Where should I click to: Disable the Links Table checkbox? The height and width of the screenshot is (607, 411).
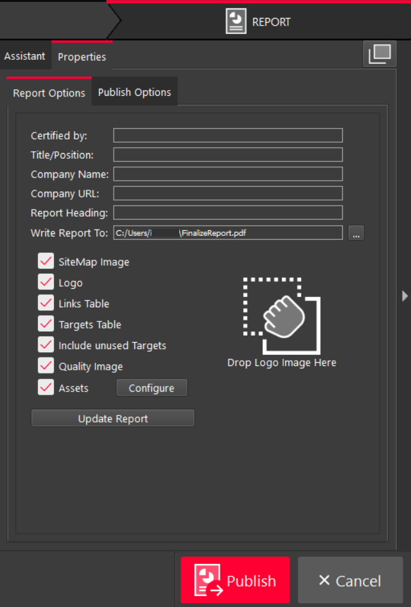(46, 303)
